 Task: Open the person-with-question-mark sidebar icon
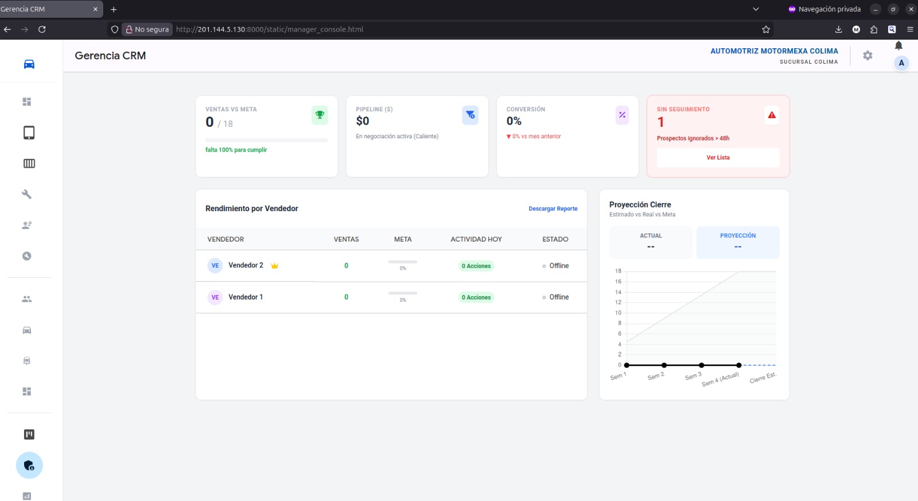coord(27,225)
